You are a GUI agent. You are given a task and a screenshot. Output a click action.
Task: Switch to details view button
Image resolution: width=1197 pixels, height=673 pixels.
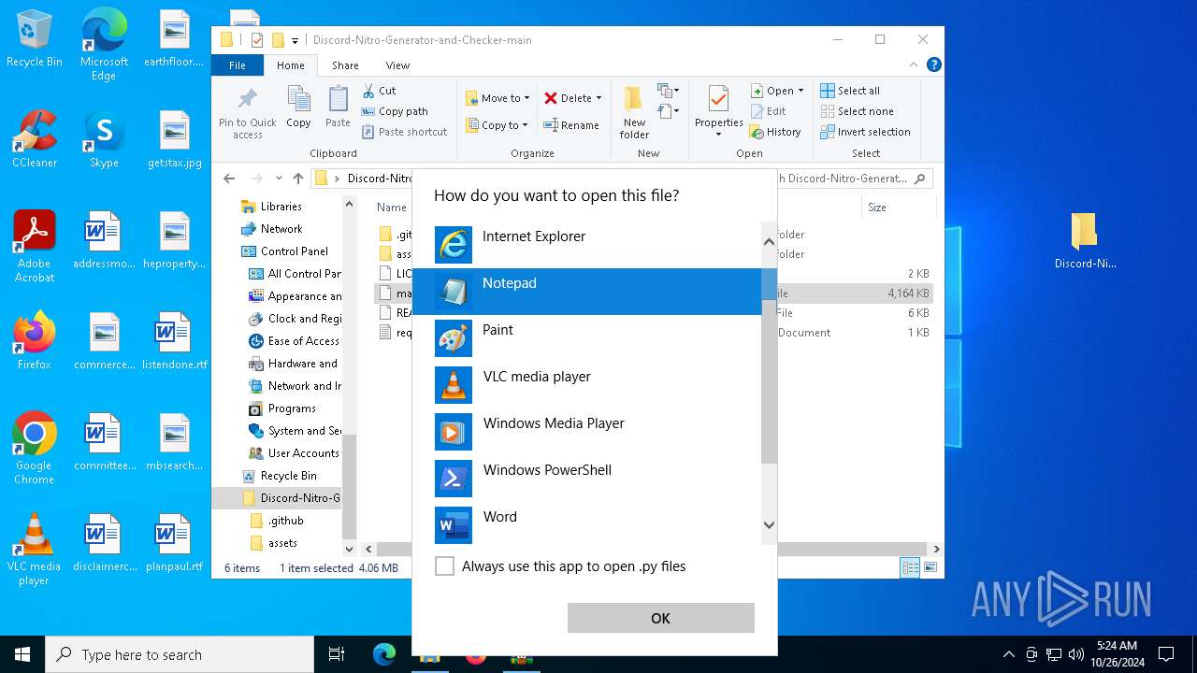coord(909,567)
